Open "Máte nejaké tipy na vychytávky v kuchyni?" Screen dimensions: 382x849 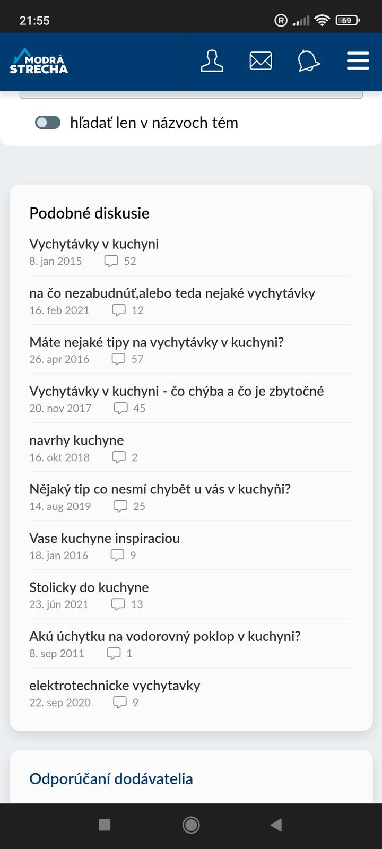[157, 342]
